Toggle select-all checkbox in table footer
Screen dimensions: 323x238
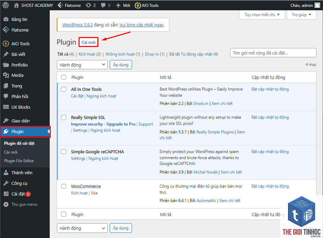point(64,214)
